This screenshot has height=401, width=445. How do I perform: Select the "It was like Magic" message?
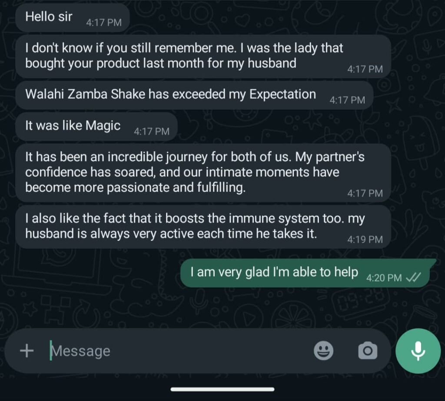96,127
